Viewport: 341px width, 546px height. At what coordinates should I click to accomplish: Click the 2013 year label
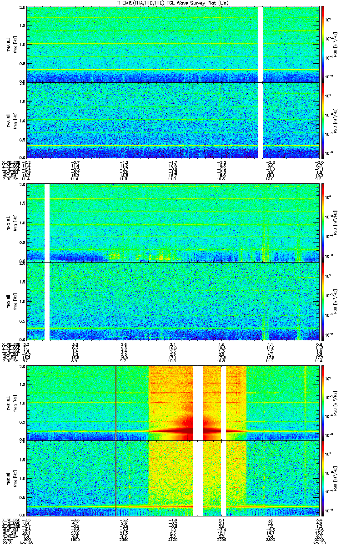(x=7, y=543)
